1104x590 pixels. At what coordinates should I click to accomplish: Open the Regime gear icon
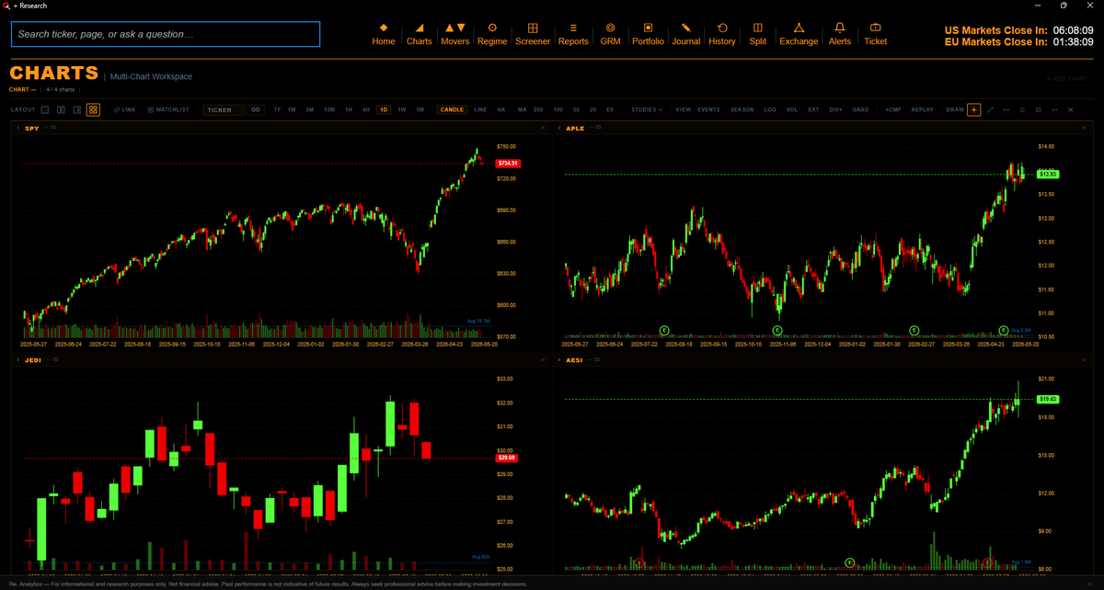[492, 34]
